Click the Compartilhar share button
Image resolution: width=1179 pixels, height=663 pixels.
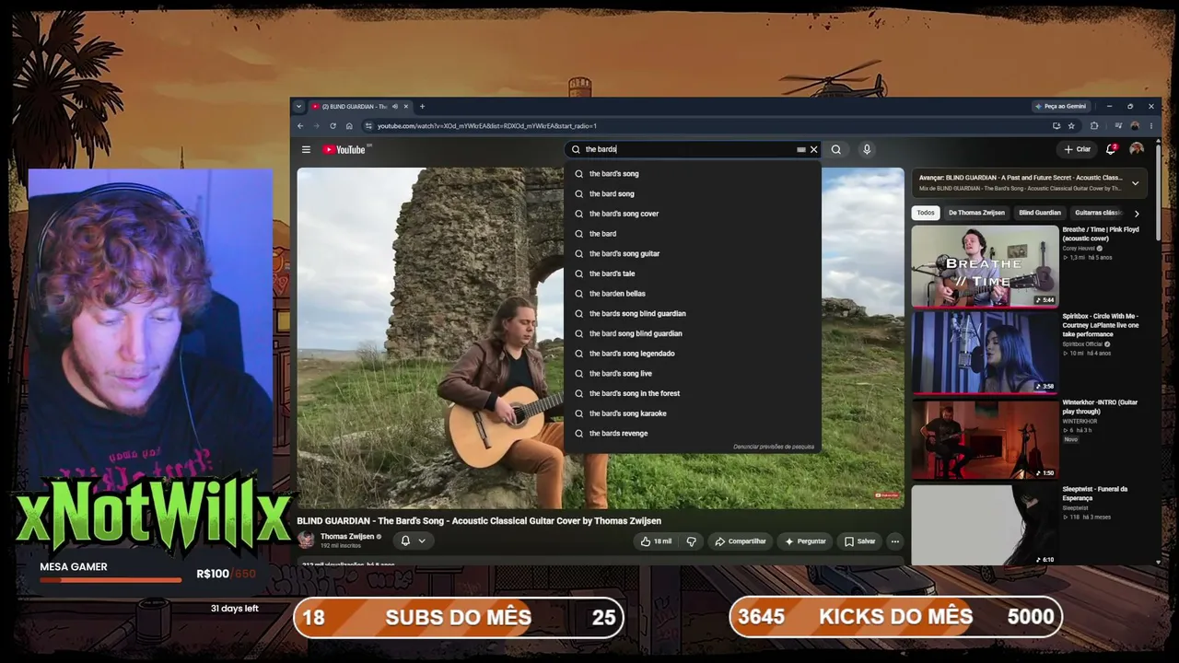point(741,541)
